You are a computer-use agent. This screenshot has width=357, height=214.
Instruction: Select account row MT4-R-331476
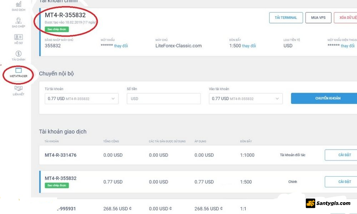coord(198,155)
